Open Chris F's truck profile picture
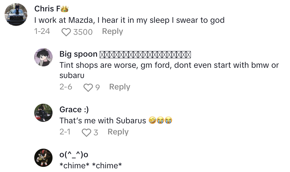 (17, 15)
